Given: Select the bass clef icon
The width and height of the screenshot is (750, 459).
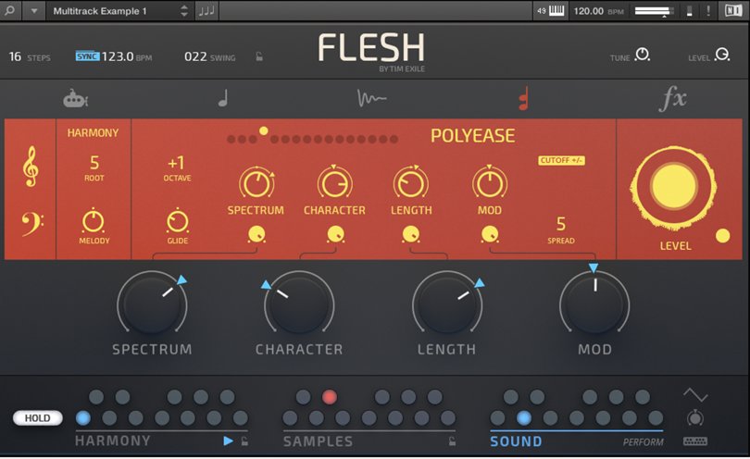Looking at the screenshot, I should pos(30,224).
